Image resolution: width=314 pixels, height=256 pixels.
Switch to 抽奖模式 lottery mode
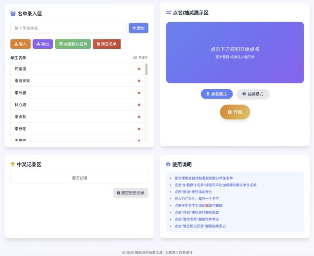click(x=253, y=94)
